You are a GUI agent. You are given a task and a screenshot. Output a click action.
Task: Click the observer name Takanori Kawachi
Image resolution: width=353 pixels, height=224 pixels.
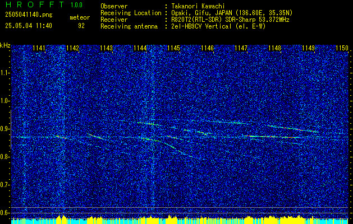click(198, 6)
